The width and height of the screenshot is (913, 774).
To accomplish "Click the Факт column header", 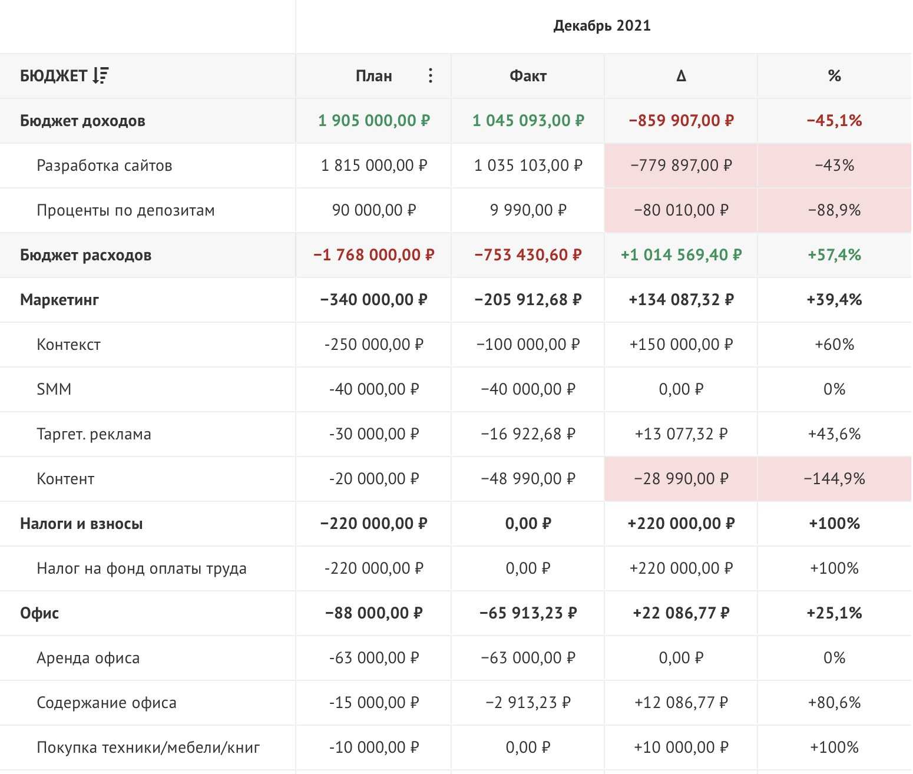I will point(528,76).
